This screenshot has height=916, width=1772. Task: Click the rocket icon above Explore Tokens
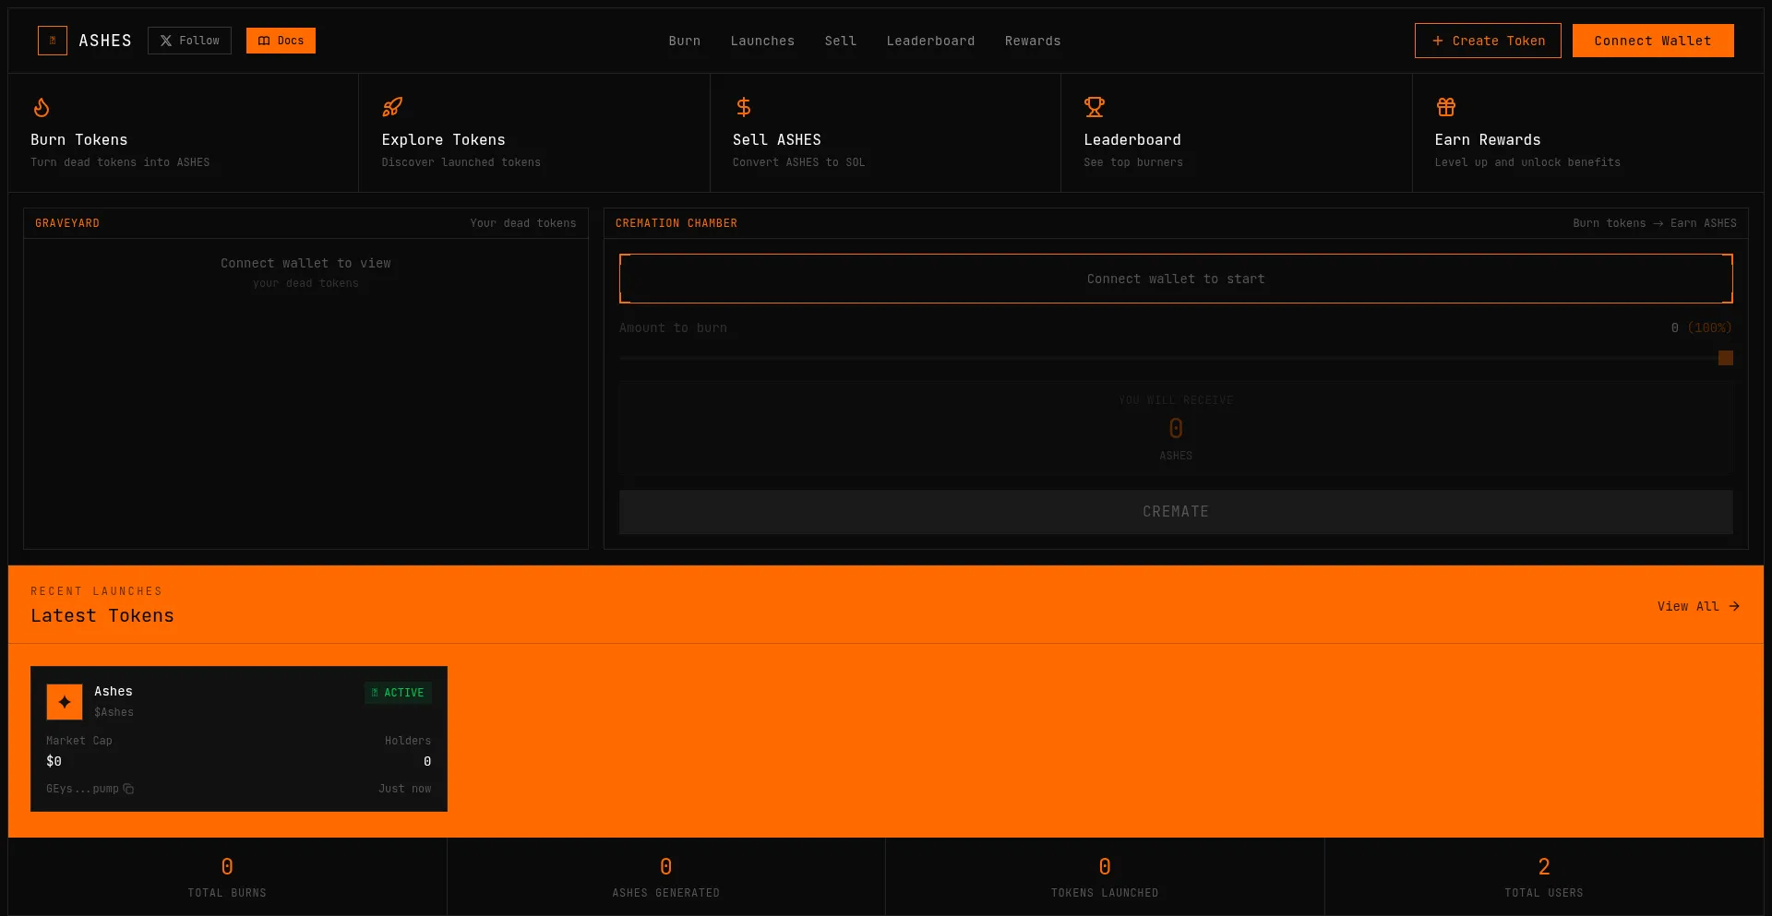coord(392,107)
